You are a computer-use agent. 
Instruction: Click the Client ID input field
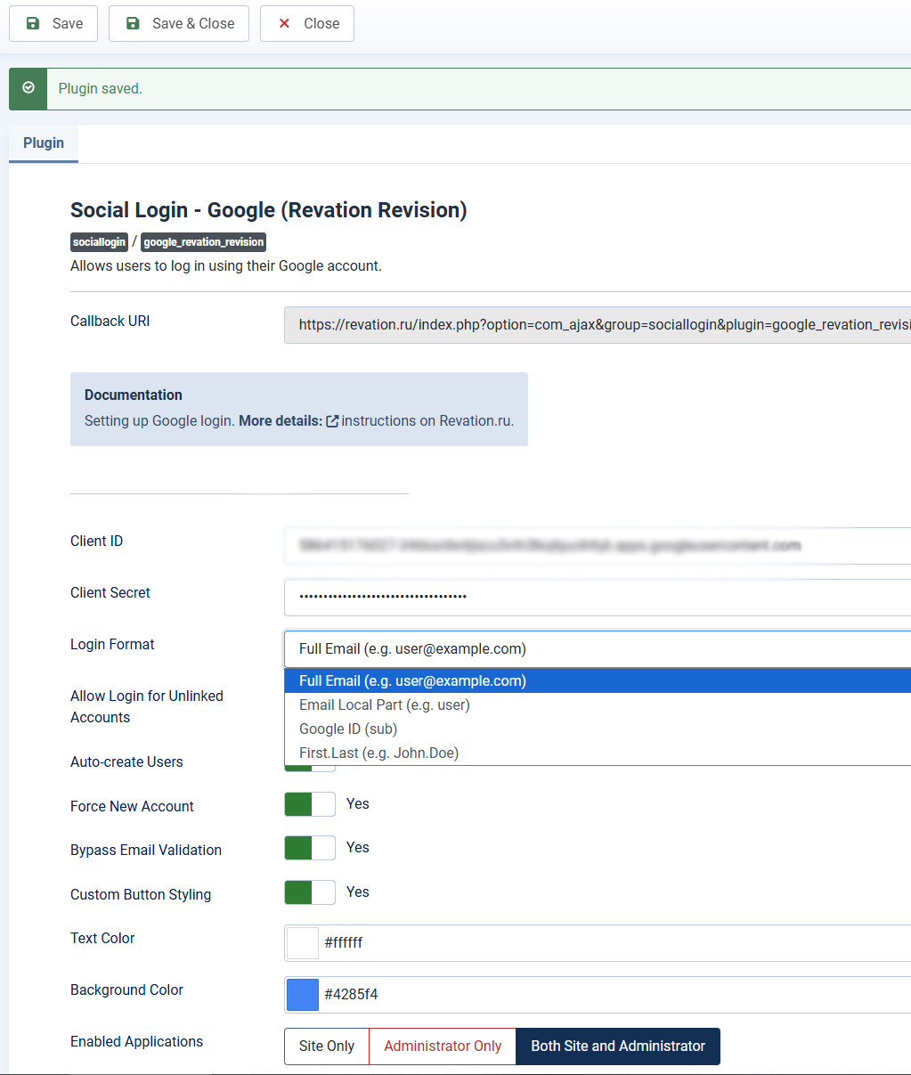(x=597, y=545)
